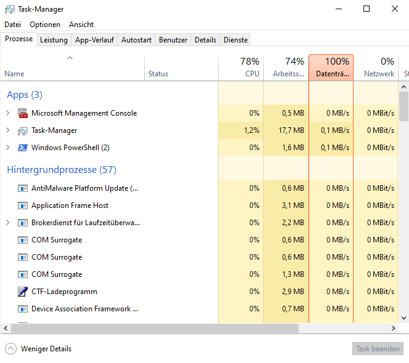Screen dimensions: 409x363
Task: Click the vertical scrollbar thumb
Action: (404, 106)
